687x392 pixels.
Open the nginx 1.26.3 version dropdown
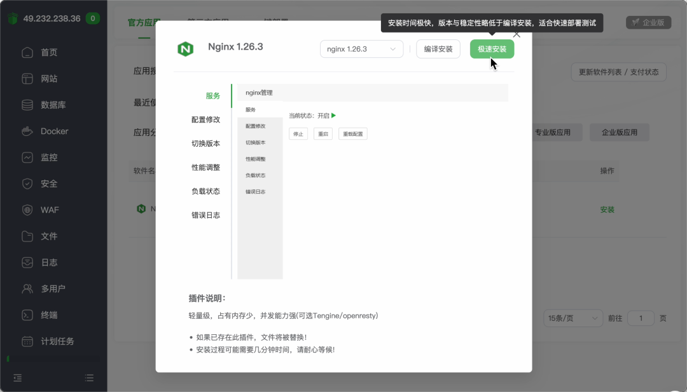coord(361,48)
